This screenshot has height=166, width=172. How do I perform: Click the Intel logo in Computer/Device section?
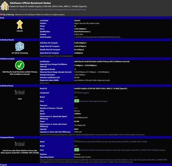click(20, 144)
